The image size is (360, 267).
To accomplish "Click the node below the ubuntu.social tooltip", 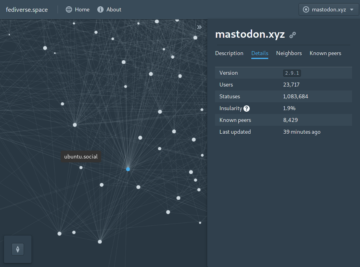I will point(81,168).
